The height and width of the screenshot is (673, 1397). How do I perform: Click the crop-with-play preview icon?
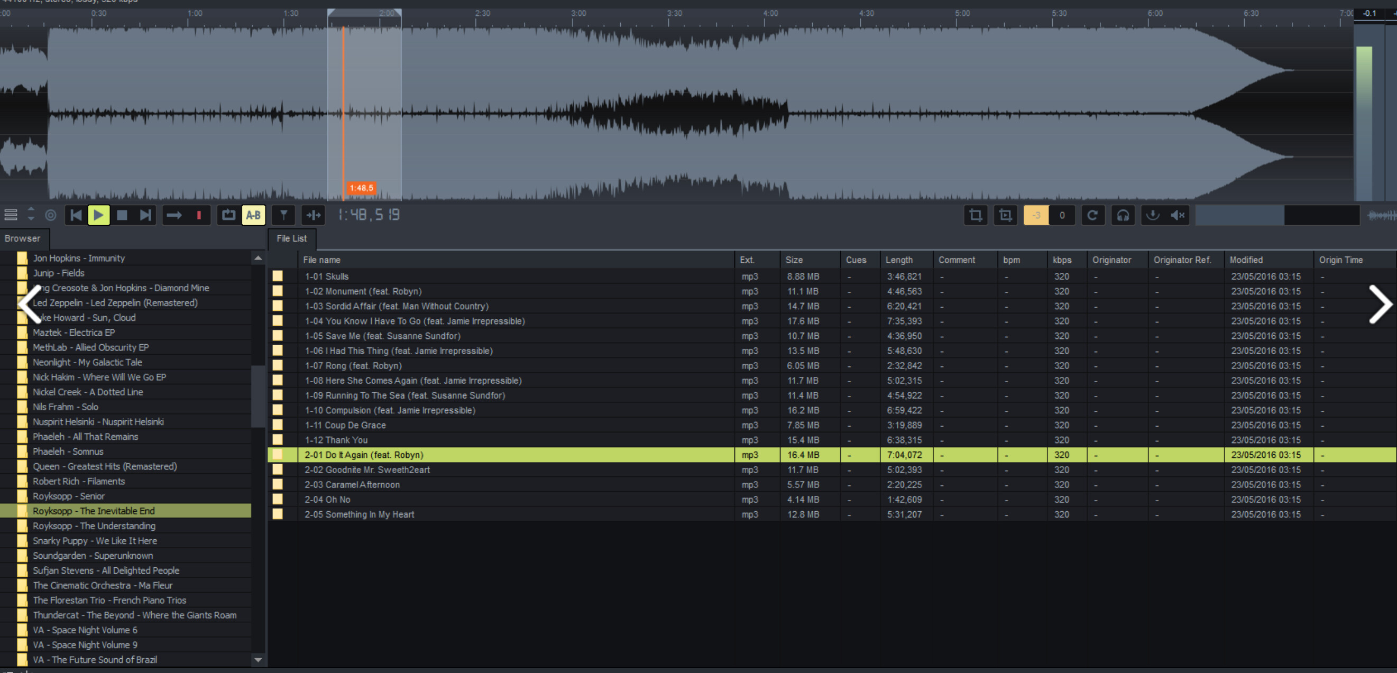[1005, 215]
